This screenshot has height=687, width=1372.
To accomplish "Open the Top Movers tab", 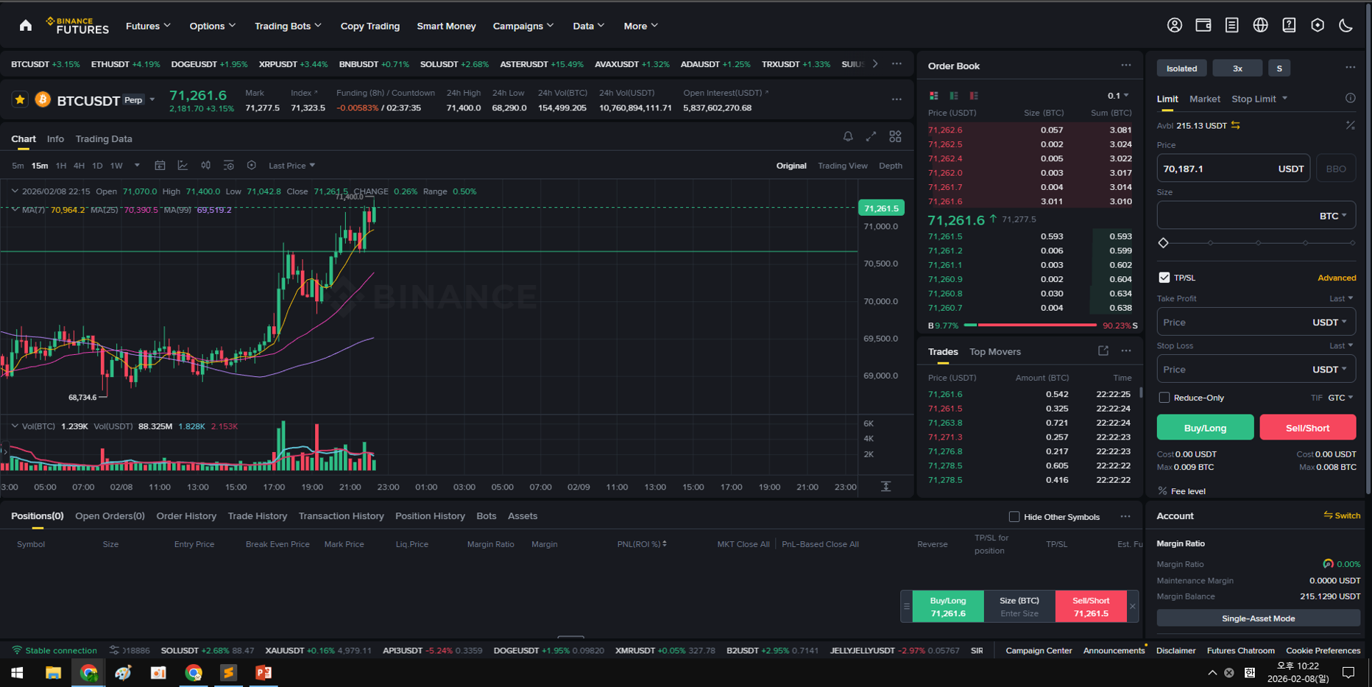I will tap(995, 351).
